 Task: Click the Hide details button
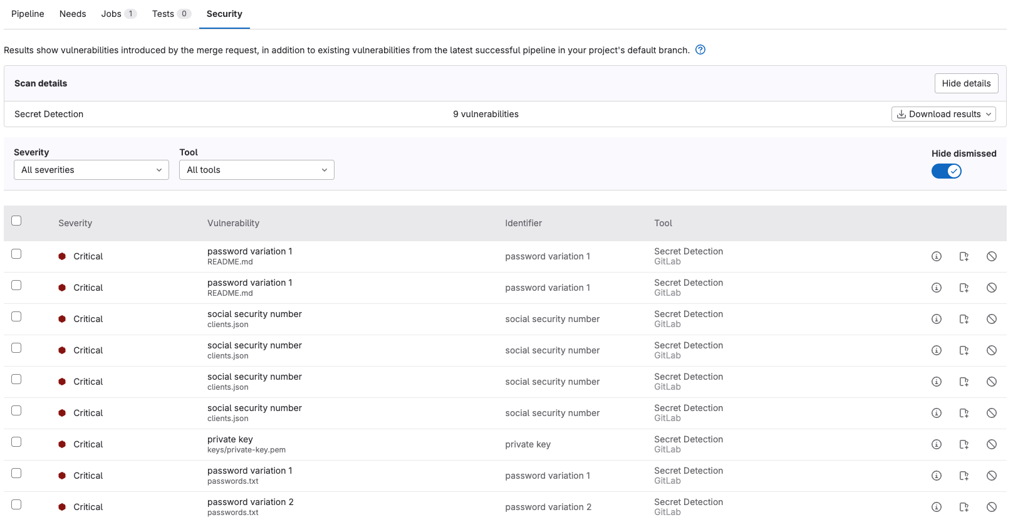click(966, 83)
